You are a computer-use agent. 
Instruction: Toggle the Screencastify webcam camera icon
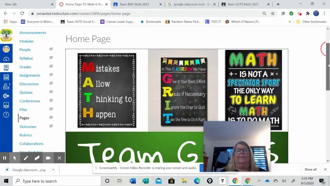[48, 158]
